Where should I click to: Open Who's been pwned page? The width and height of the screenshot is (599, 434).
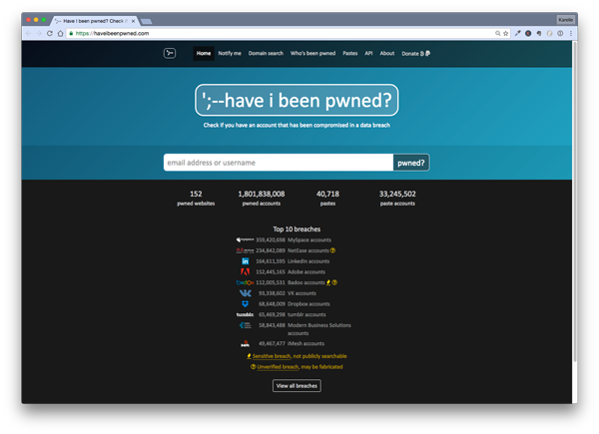(x=312, y=54)
